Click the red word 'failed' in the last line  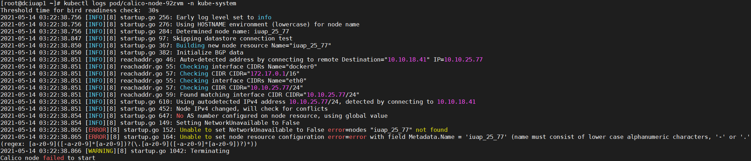tap(53, 158)
